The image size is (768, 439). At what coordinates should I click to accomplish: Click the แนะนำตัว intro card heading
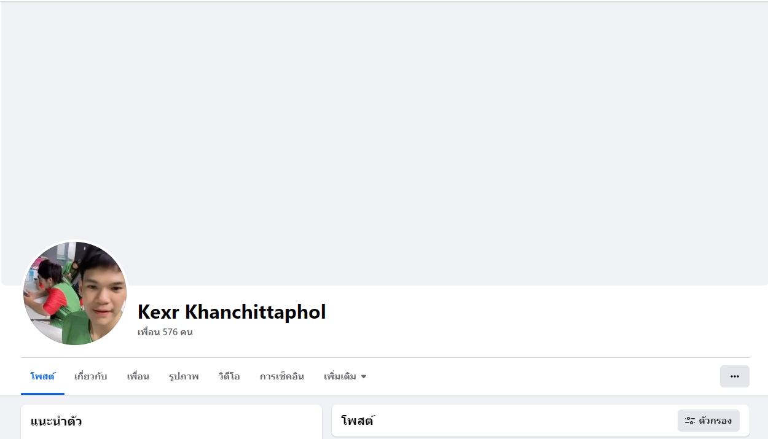[x=57, y=421]
